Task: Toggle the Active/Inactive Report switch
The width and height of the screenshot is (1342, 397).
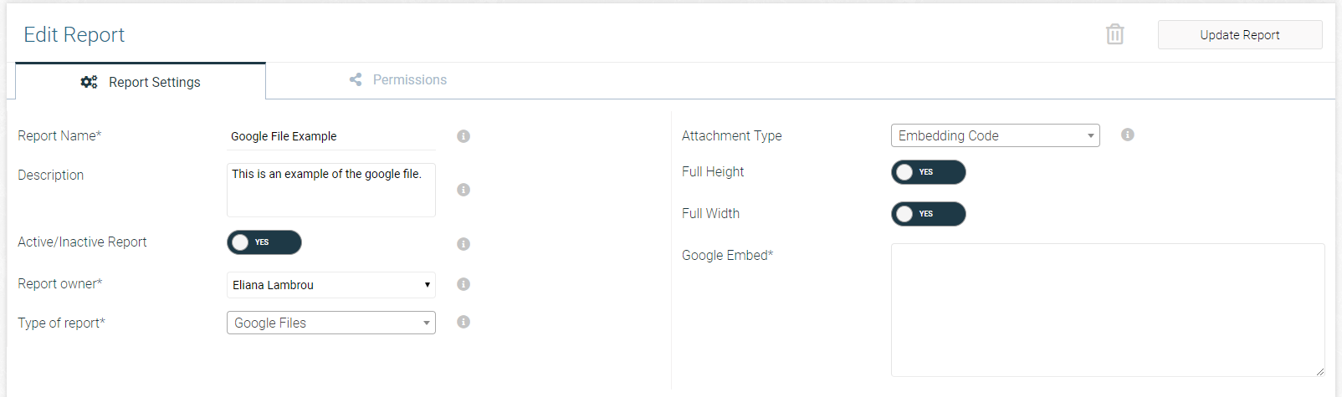Action: pyautogui.click(x=264, y=242)
